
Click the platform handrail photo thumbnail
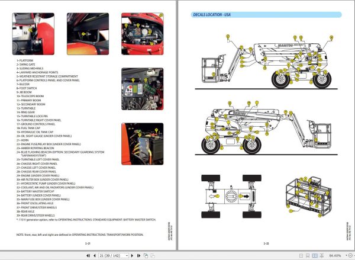point(33,34)
